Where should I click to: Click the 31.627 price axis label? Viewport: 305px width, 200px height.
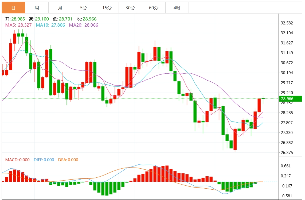(x=287, y=43)
